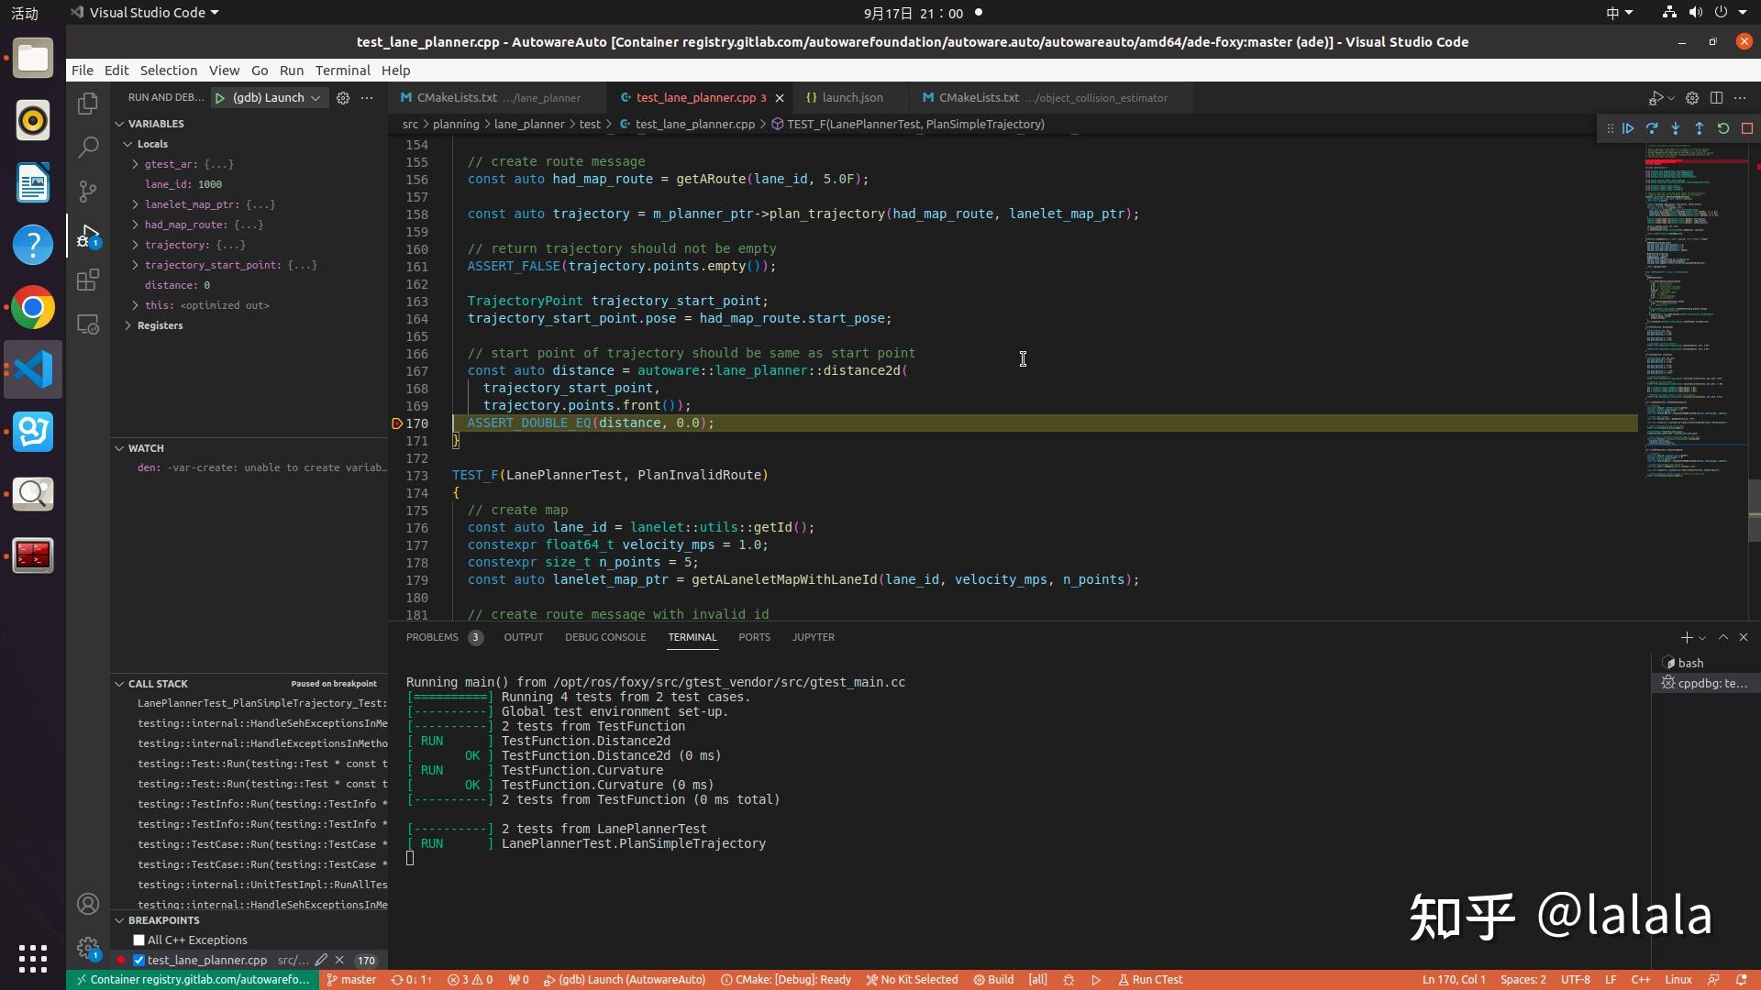Toggle All C++ Exceptions breakpoint checkbox
Viewport: 1761px width, 990px height.
pos(139,940)
